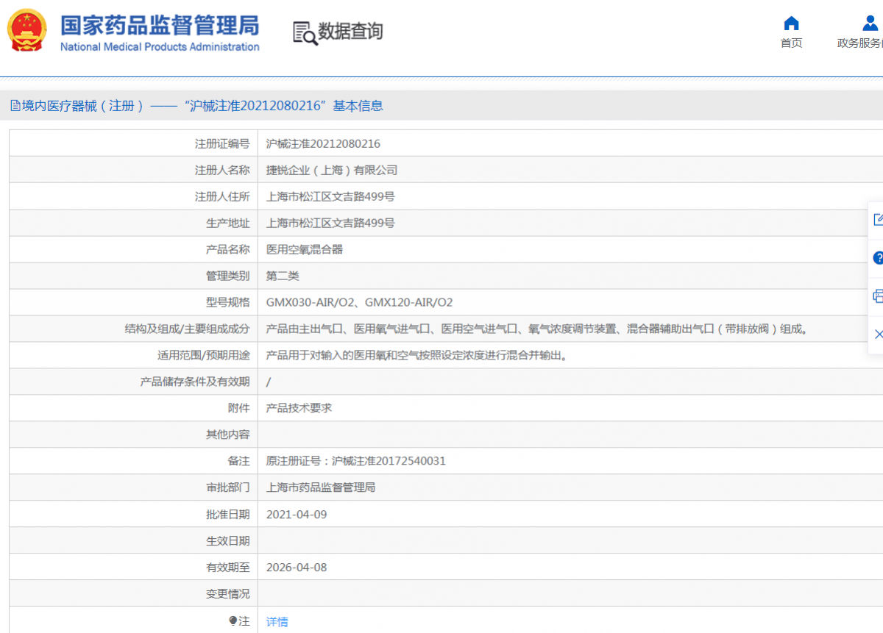Click remark 原注册证号：沪械注准20172540031

coord(355,462)
